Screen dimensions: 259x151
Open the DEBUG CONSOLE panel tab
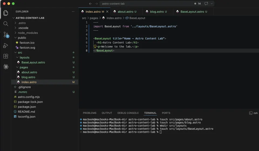128,113
